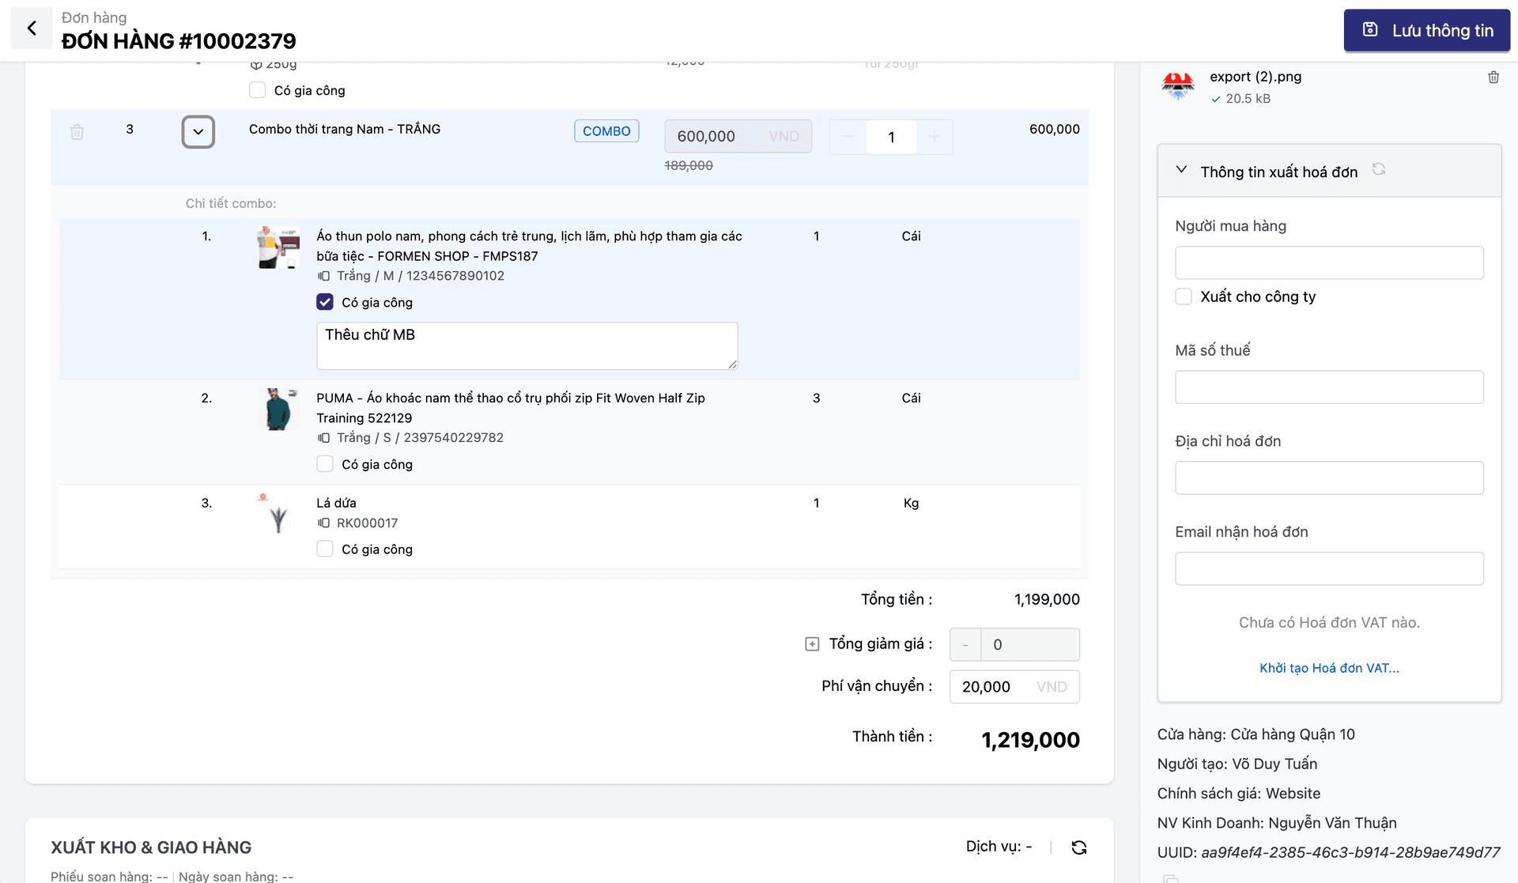
Task: Collapse the combo details chevron dropdown
Action: coord(198,132)
